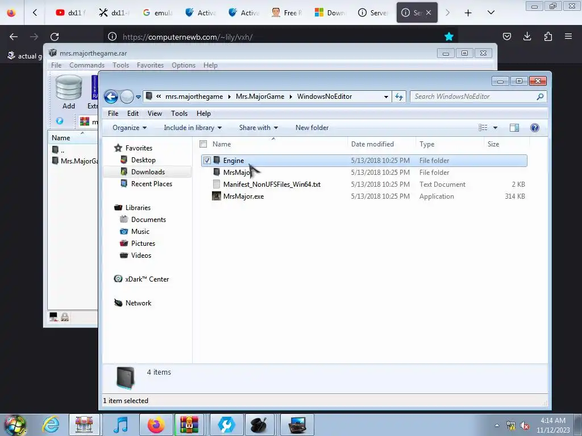The height and width of the screenshot is (436, 582).
Task: Open the View menu in Explorer
Action: [x=155, y=114]
